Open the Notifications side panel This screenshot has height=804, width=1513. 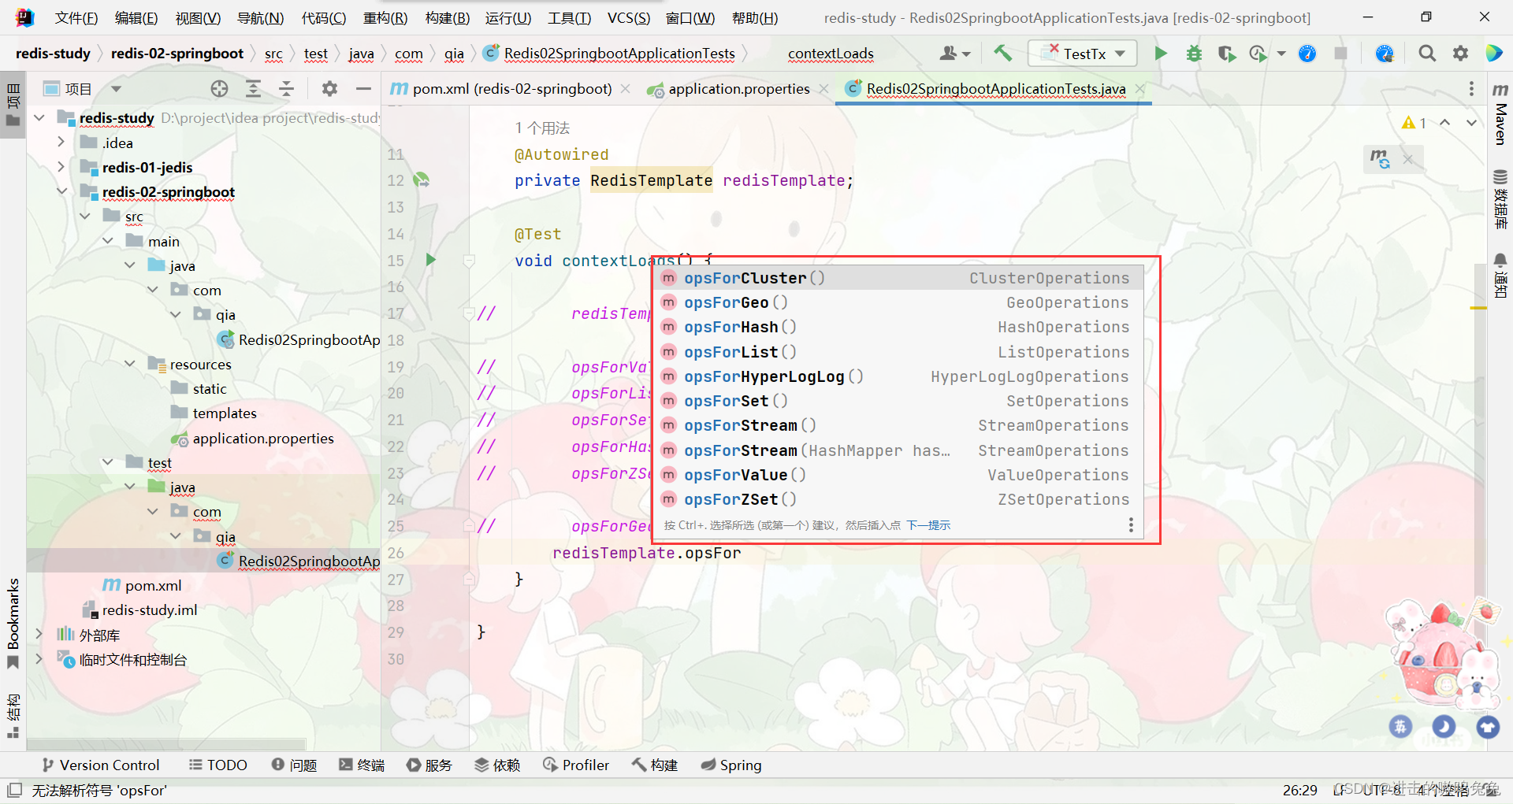click(1500, 276)
